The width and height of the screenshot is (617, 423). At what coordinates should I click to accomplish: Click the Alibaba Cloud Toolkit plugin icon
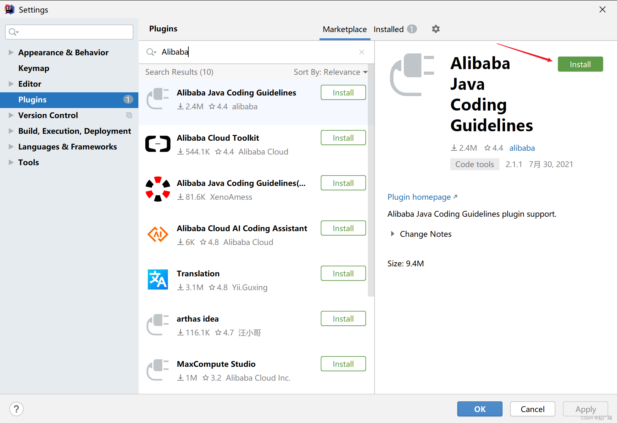click(x=158, y=144)
